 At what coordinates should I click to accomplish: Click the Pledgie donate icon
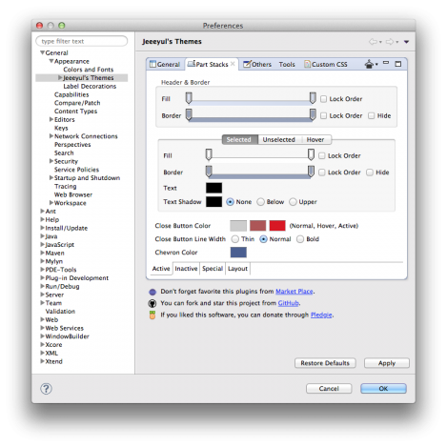tap(152, 315)
